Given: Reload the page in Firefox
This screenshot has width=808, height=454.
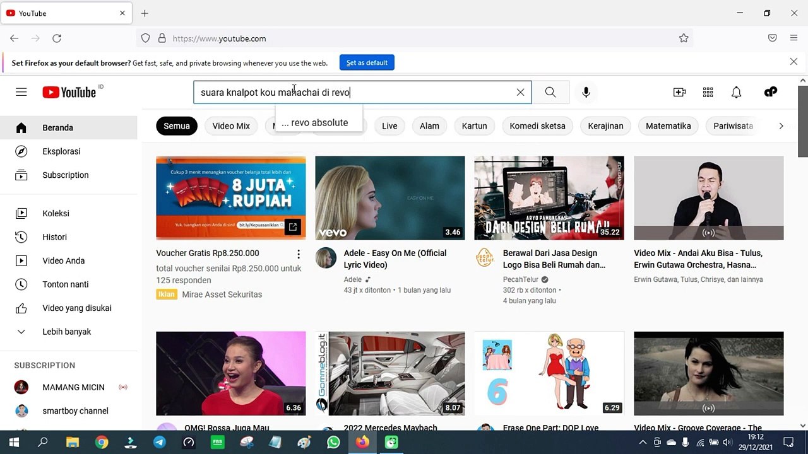Looking at the screenshot, I should point(57,38).
